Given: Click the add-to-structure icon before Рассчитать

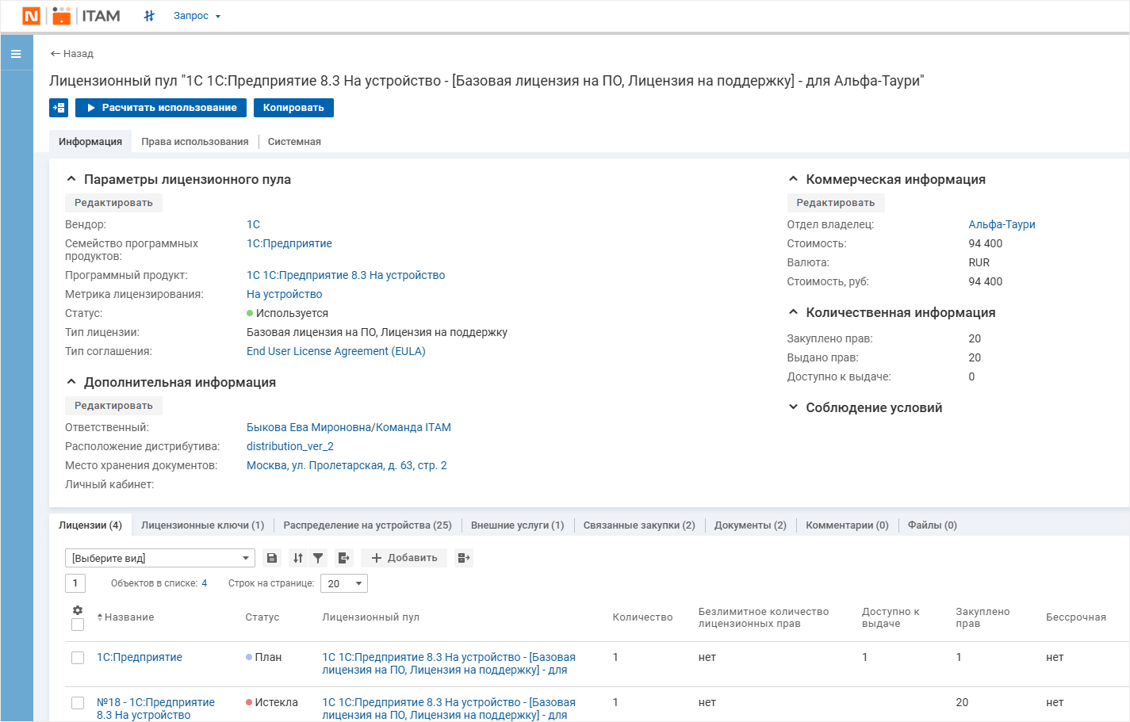Looking at the screenshot, I should (x=59, y=108).
